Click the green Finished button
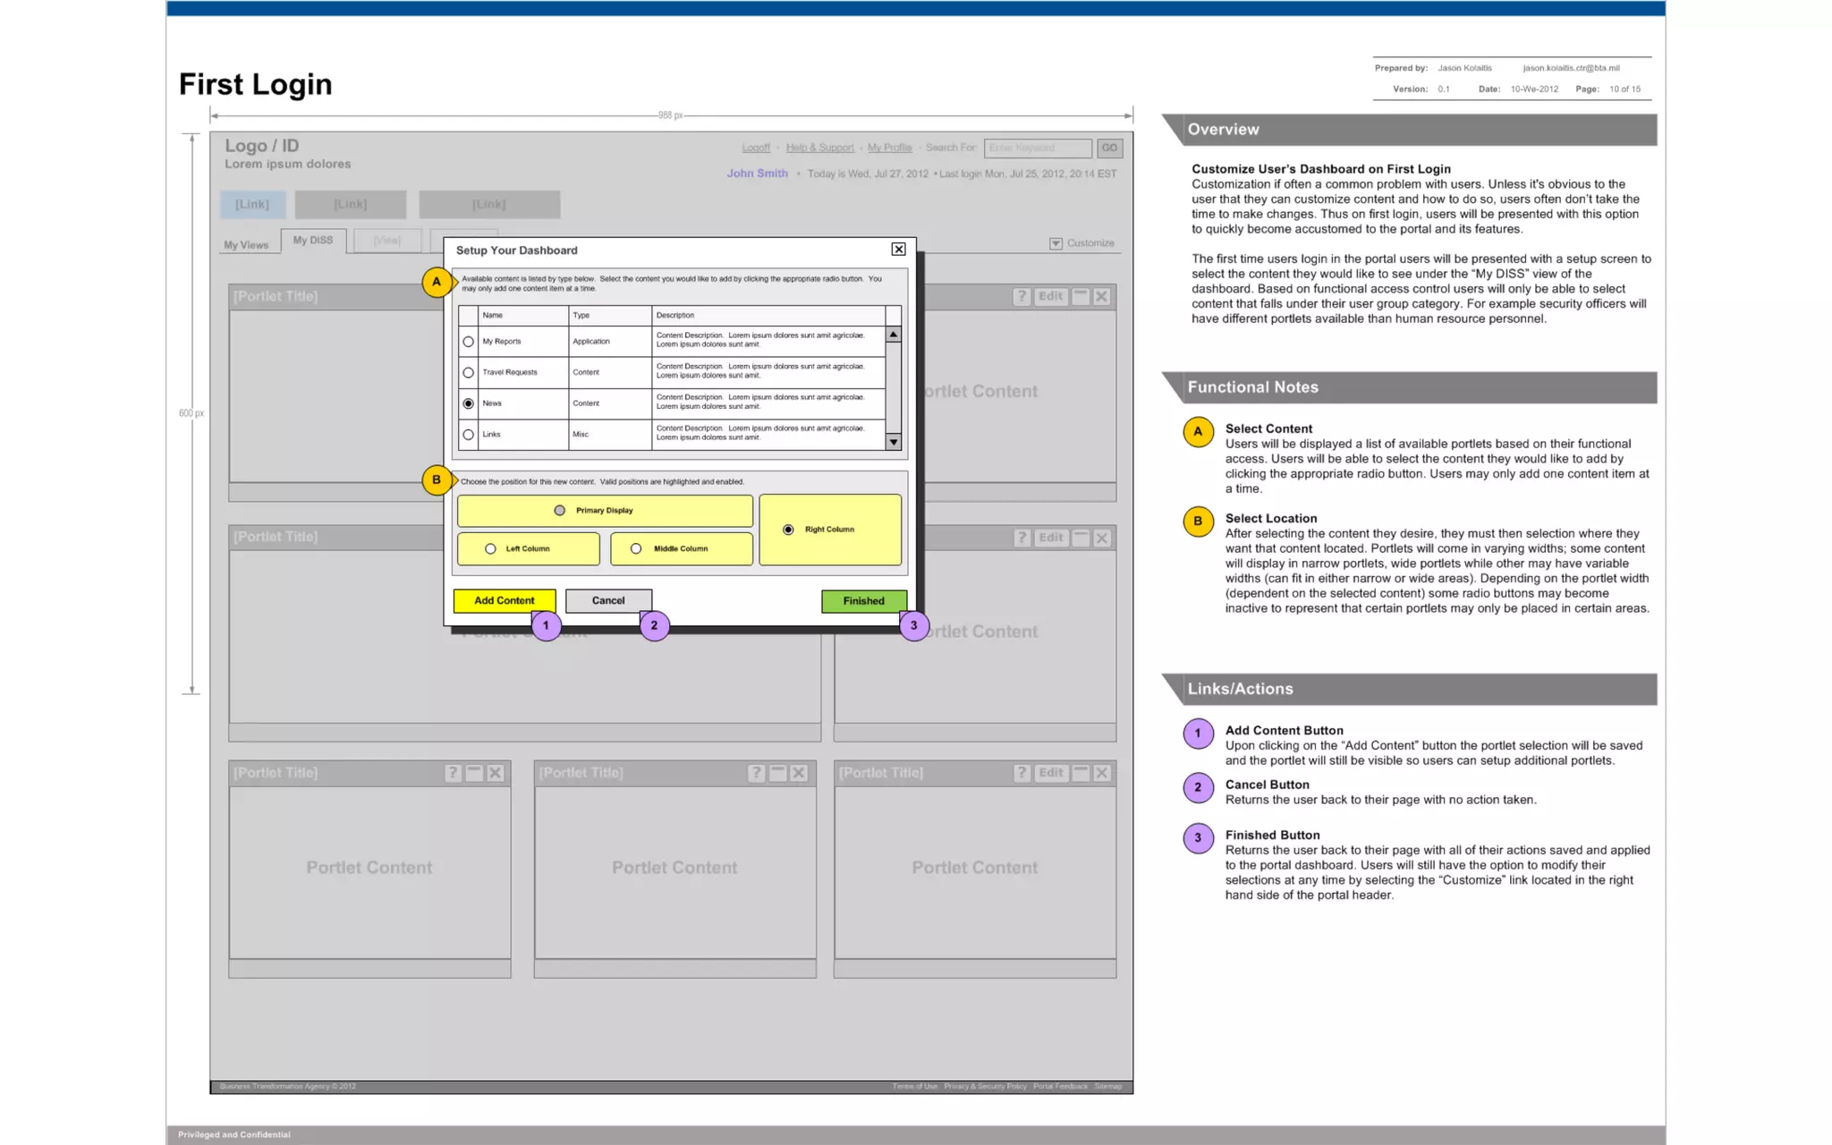 (863, 601)
